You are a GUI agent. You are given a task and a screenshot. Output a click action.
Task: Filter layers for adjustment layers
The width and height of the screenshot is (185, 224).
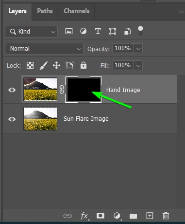click(83, 31)
